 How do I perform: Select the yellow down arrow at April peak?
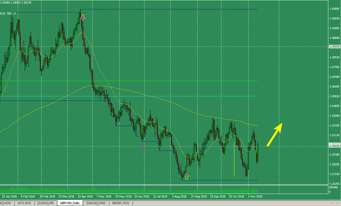83,17
